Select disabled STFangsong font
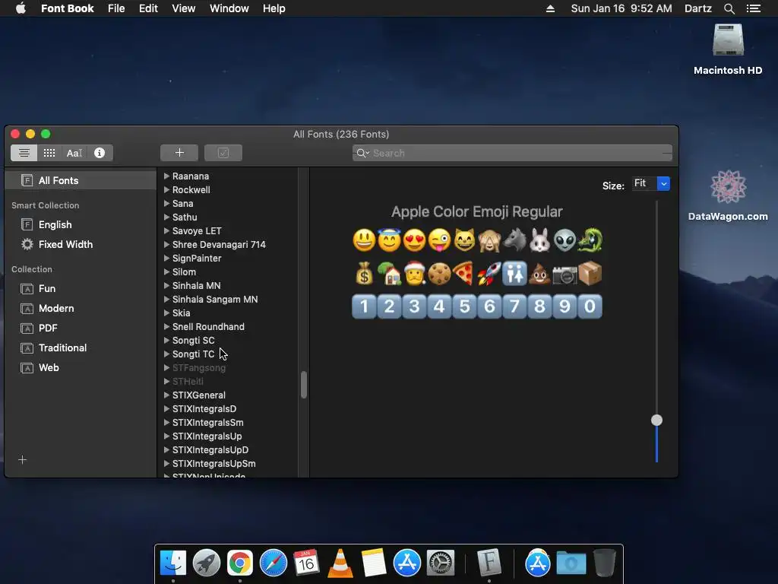 click(199, 368)
